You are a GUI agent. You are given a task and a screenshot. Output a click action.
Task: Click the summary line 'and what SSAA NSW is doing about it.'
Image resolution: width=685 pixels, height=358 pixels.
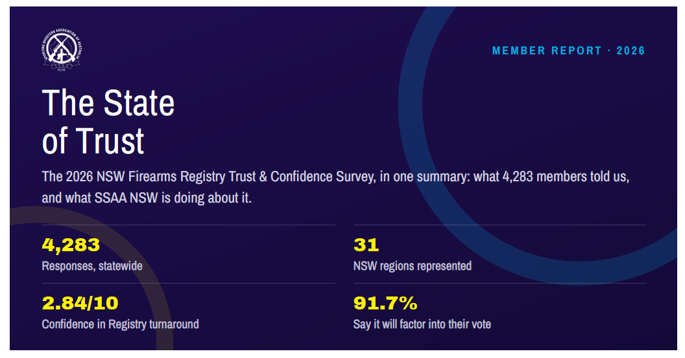pos(147,198)
